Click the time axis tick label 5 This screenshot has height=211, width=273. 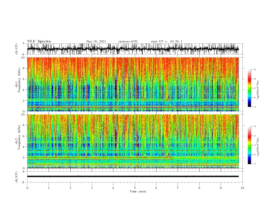[x=135, y=188]
